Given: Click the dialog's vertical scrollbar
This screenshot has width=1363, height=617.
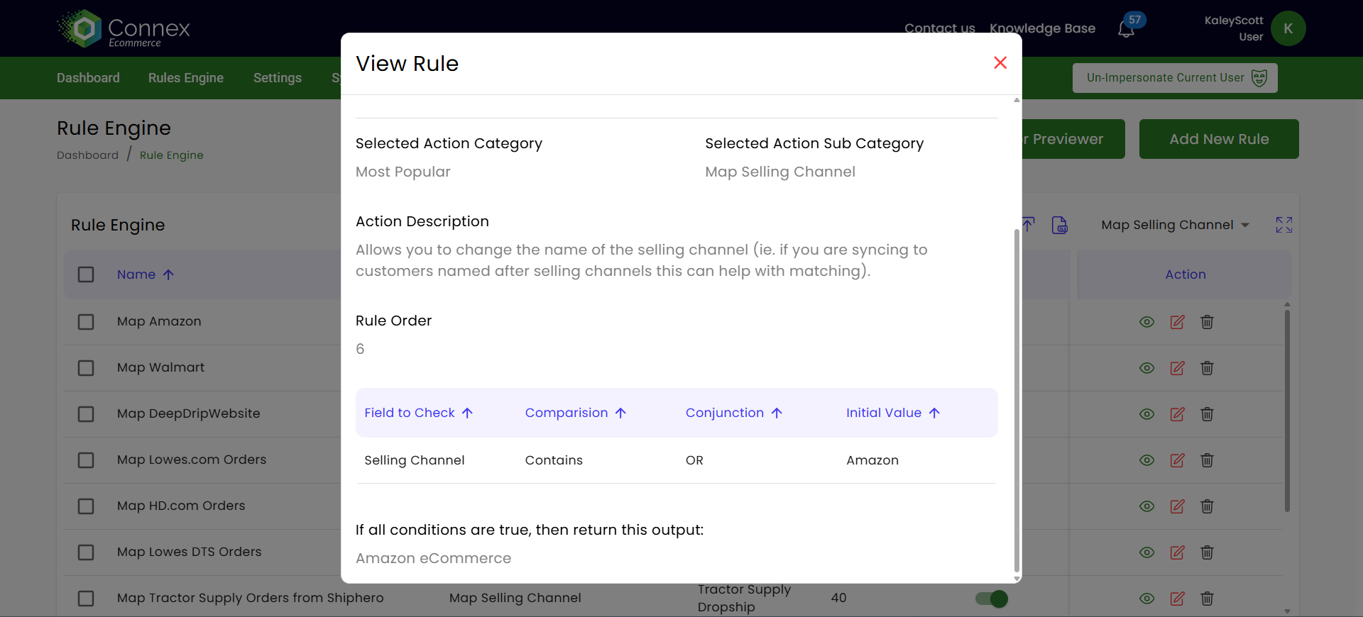Looking at the screenshot, I should (1017, 397).
